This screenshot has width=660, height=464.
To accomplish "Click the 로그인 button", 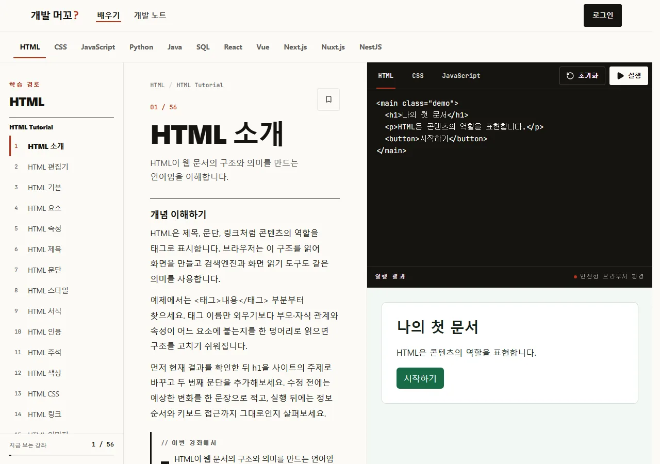I will click(603, 15).
